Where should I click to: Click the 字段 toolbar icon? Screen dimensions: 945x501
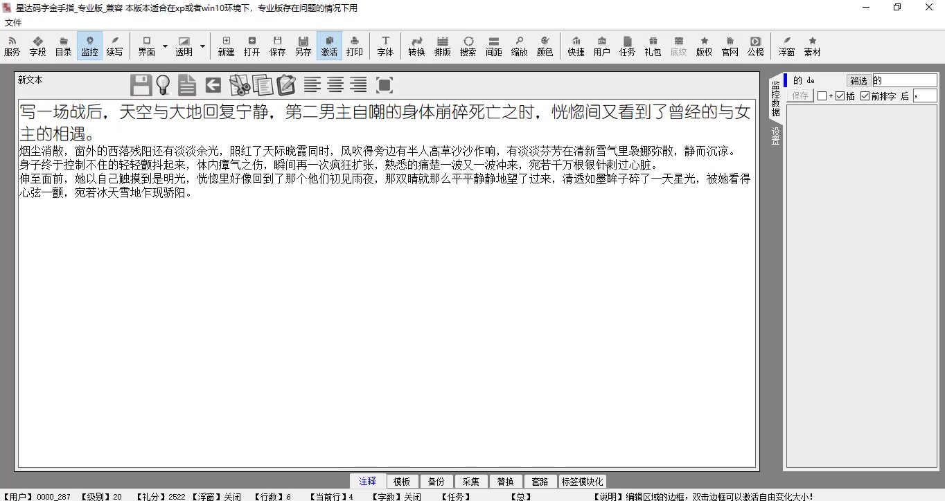(37, 46)
